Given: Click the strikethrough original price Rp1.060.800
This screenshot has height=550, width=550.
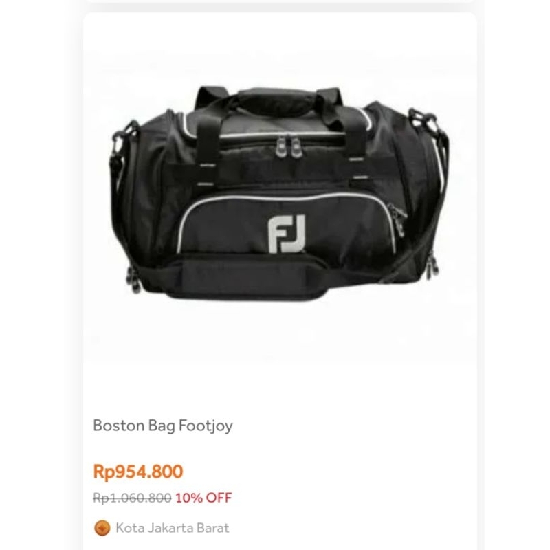Looking at the screenshot, I should pyautogui.click(x=132, y=498).
